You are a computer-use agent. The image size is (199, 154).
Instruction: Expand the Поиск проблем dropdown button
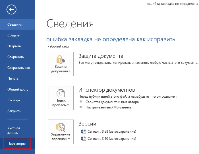coord(61,98)
